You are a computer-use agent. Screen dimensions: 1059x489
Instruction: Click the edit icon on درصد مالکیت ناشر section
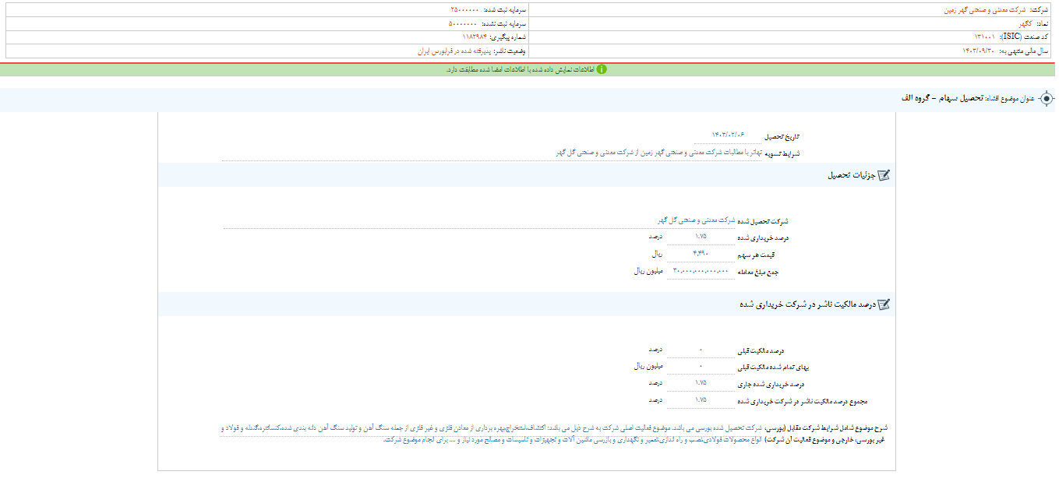click(884, 304)
